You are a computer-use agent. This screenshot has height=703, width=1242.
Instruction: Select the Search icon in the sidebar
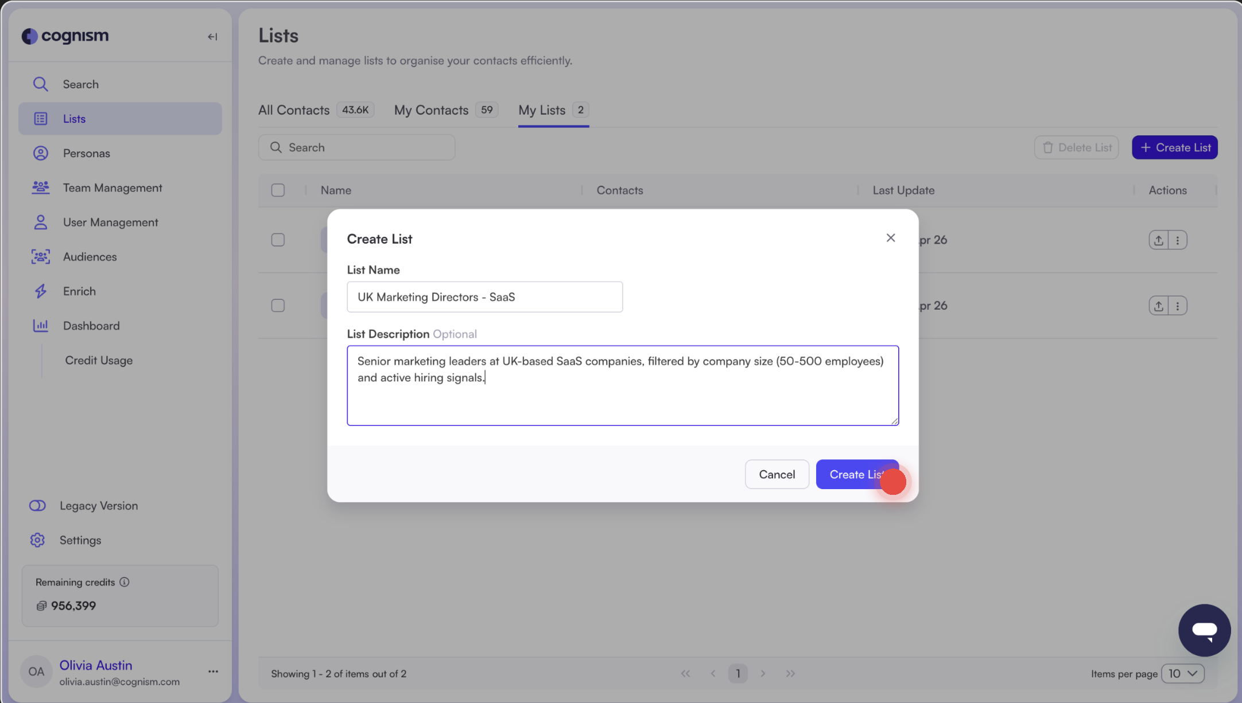click(x=40, y=84)
